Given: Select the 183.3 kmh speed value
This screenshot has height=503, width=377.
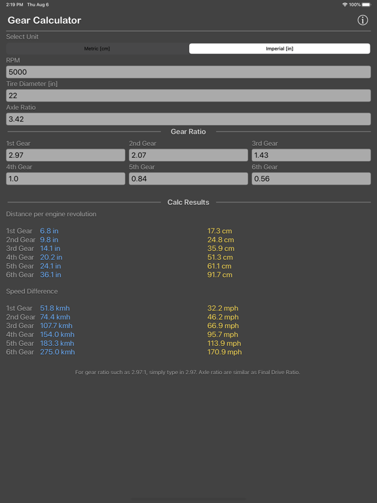Looking at the screenshot, I should (57, 343).
